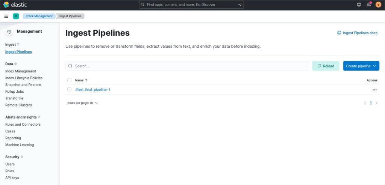385x185 pixels.
Task: Click the info icon beside Security
Action: [x=21, y=156]
